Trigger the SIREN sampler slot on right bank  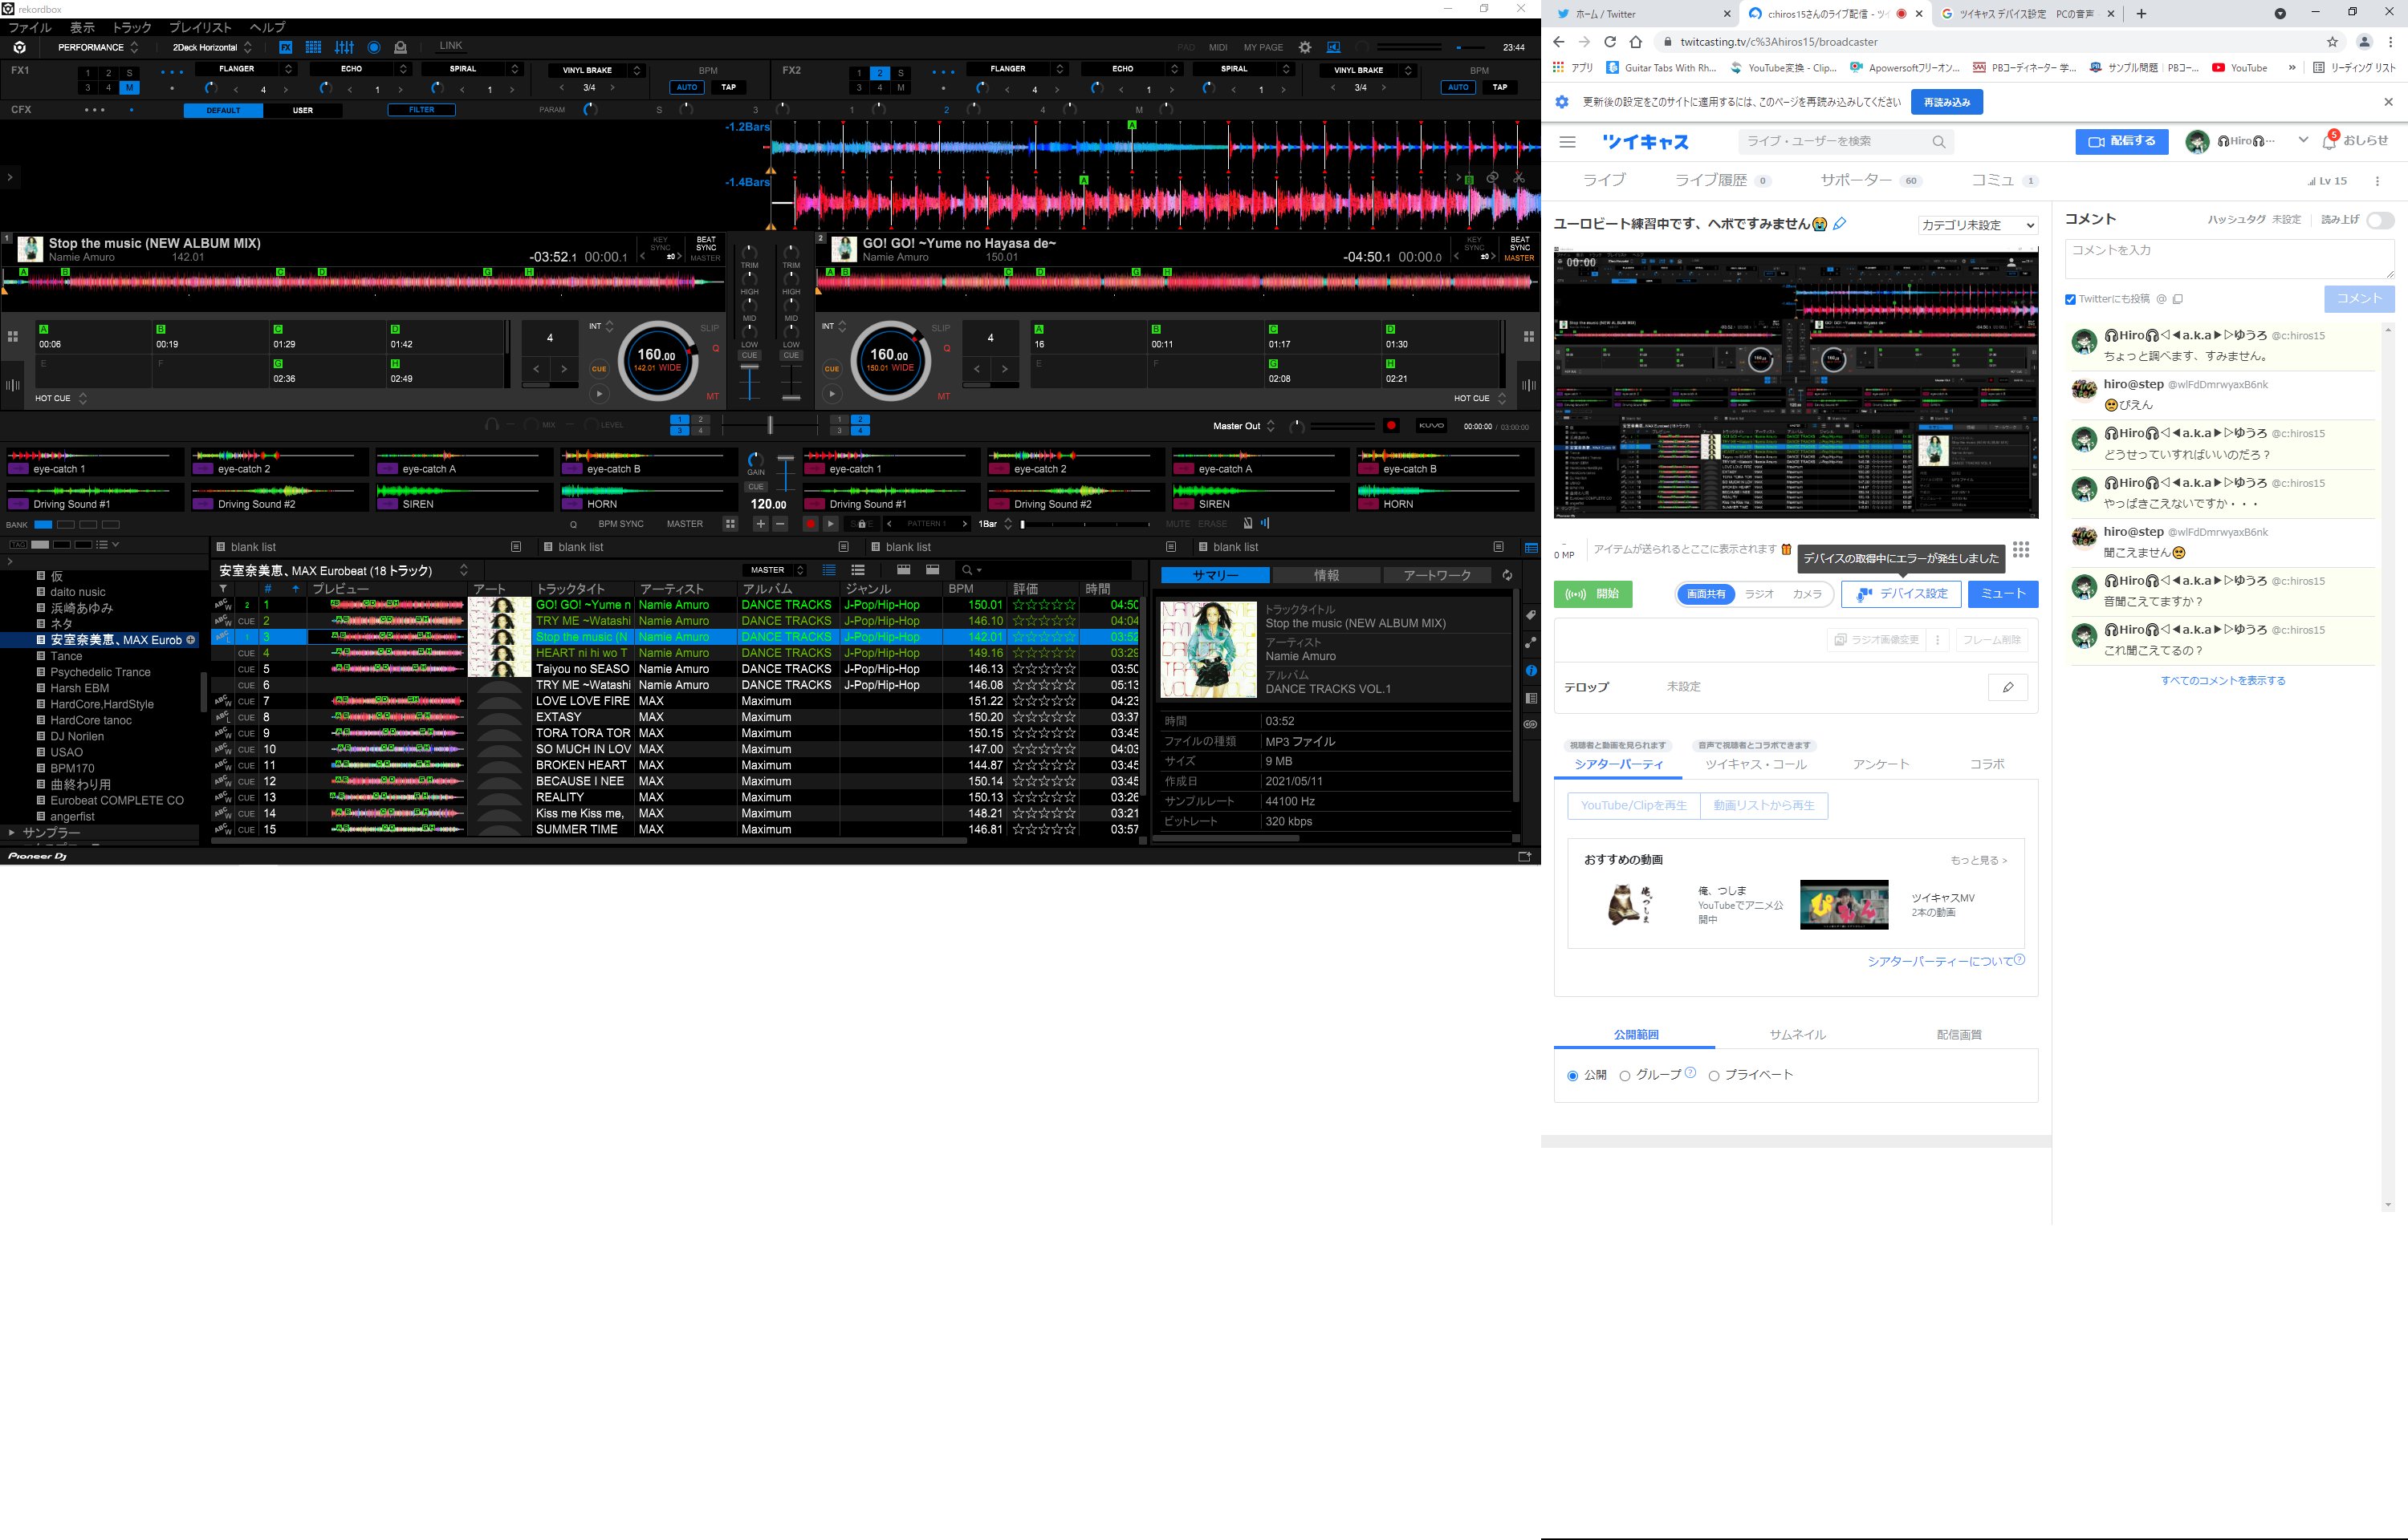[x=1260, y=498]
